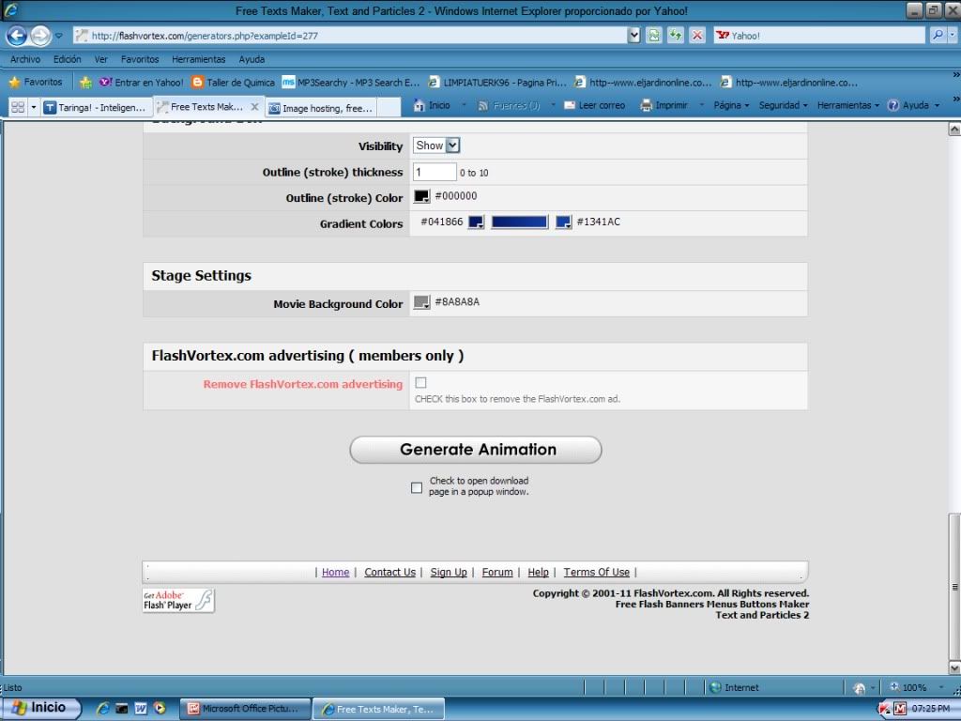The height and width of the screenshot is (721, 961).
Task: Open the Quick Tabs grid icon
Action: click(x=18, y=107)
